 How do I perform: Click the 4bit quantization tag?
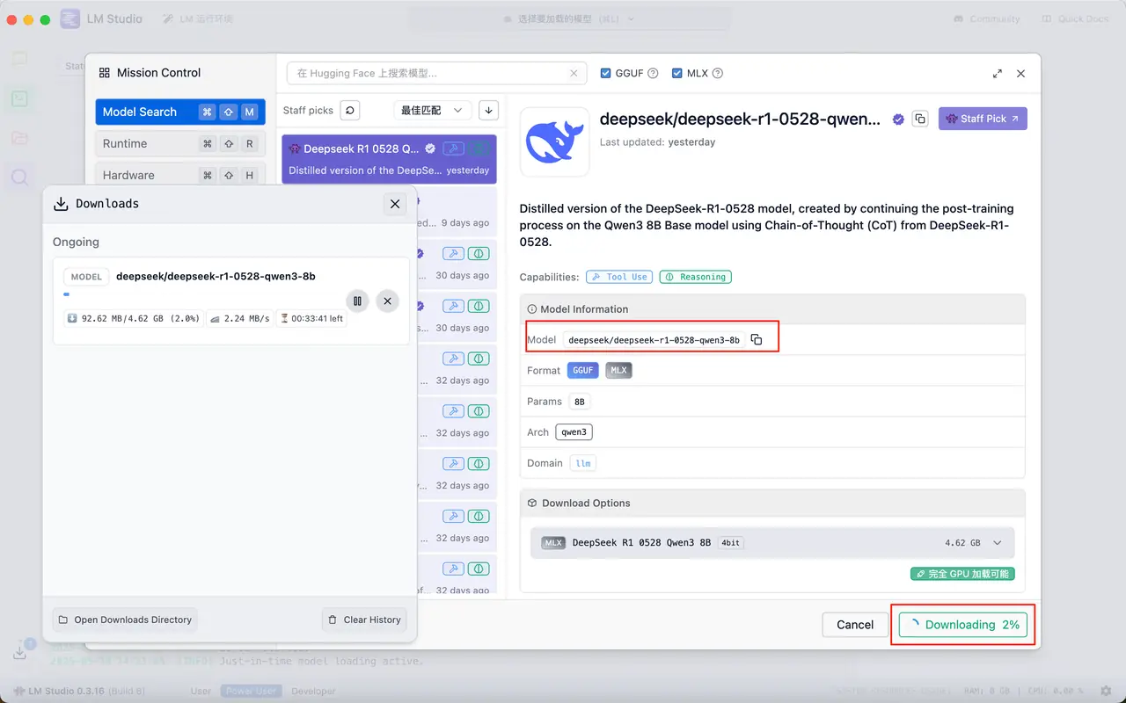731,543
